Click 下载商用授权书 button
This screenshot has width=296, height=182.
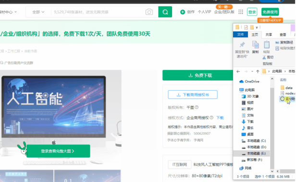pos(193,95)
